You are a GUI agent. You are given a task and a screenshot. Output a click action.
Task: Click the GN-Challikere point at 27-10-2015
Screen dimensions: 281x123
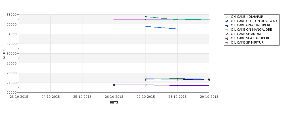coord(146,27)
